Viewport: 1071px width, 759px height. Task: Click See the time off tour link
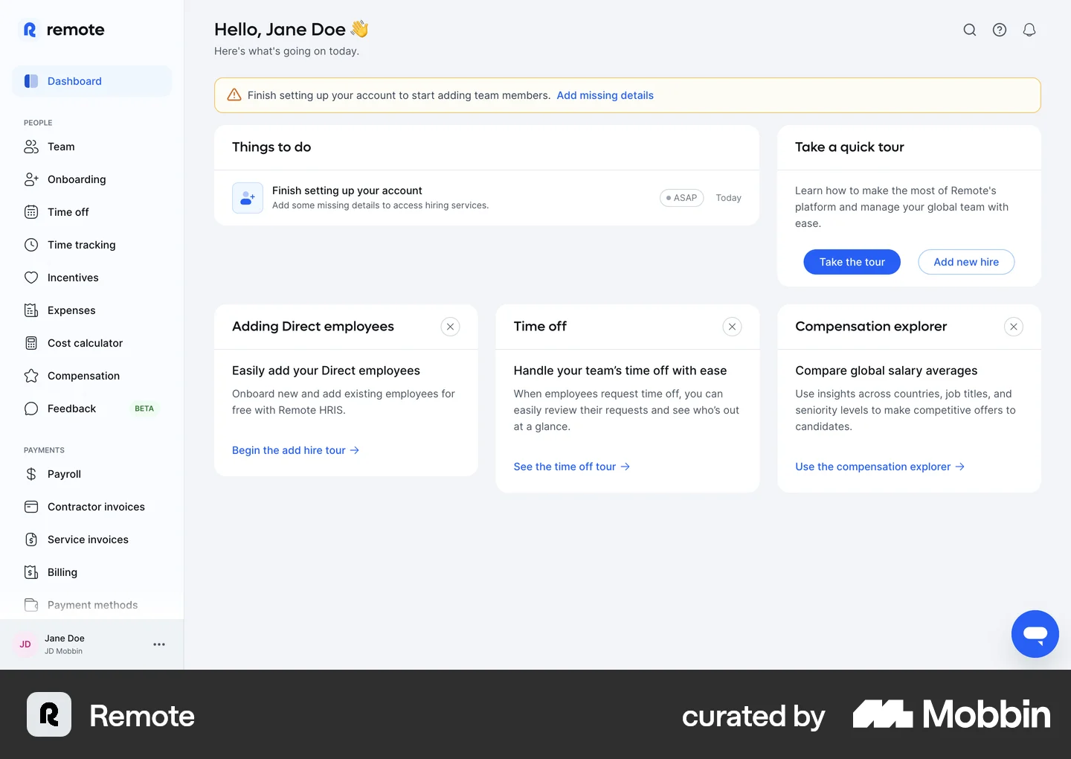pos(571,467)
